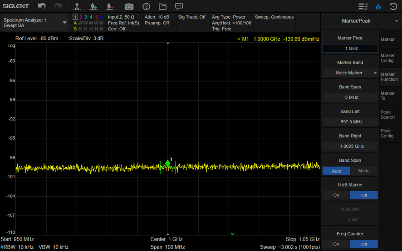This screenshot has width=402, height=251.
Task: Open Spectrum Analyzer 1 Swept SA mode dropdown
Action: coord(35,23)
